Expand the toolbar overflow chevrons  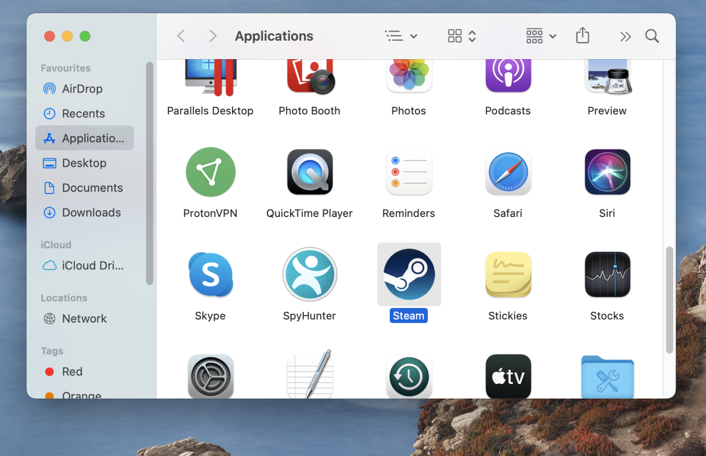(625, 36)
